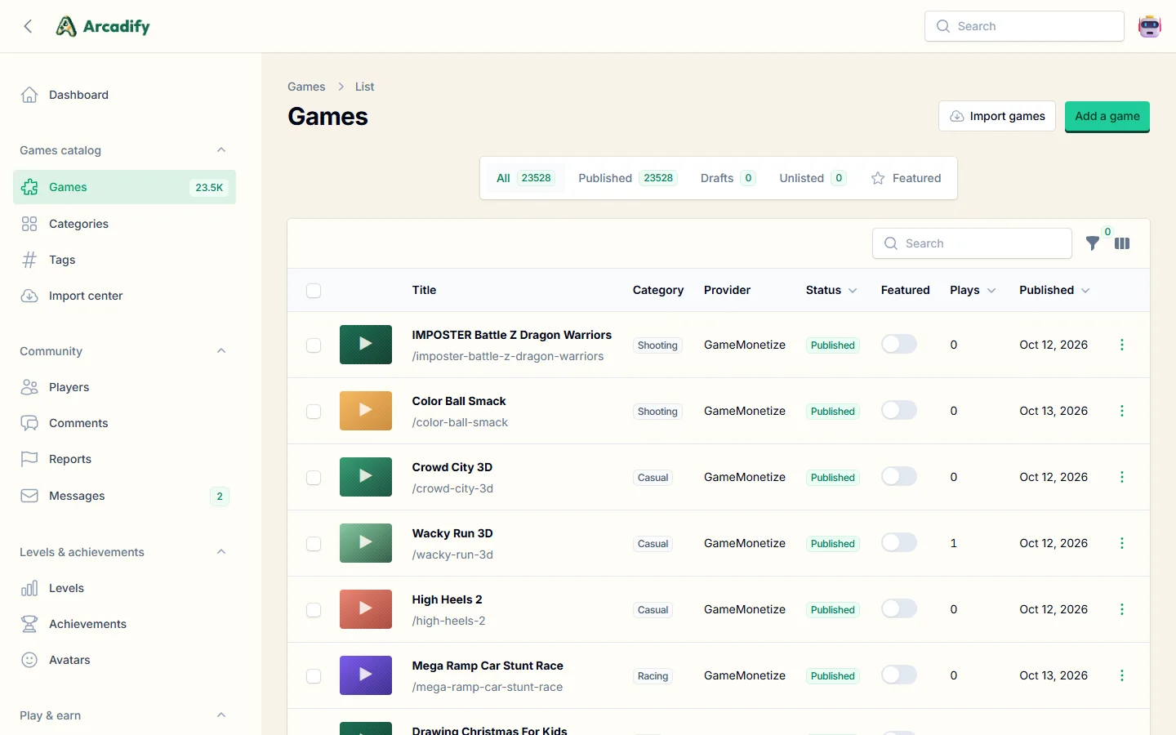Image resolution: width=1176 pixels, height=735 pixels.
Task: Go to Dashboard in the sidebar
Action: [124, 95]
